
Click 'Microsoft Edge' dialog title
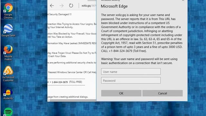[x=114, y=6]
